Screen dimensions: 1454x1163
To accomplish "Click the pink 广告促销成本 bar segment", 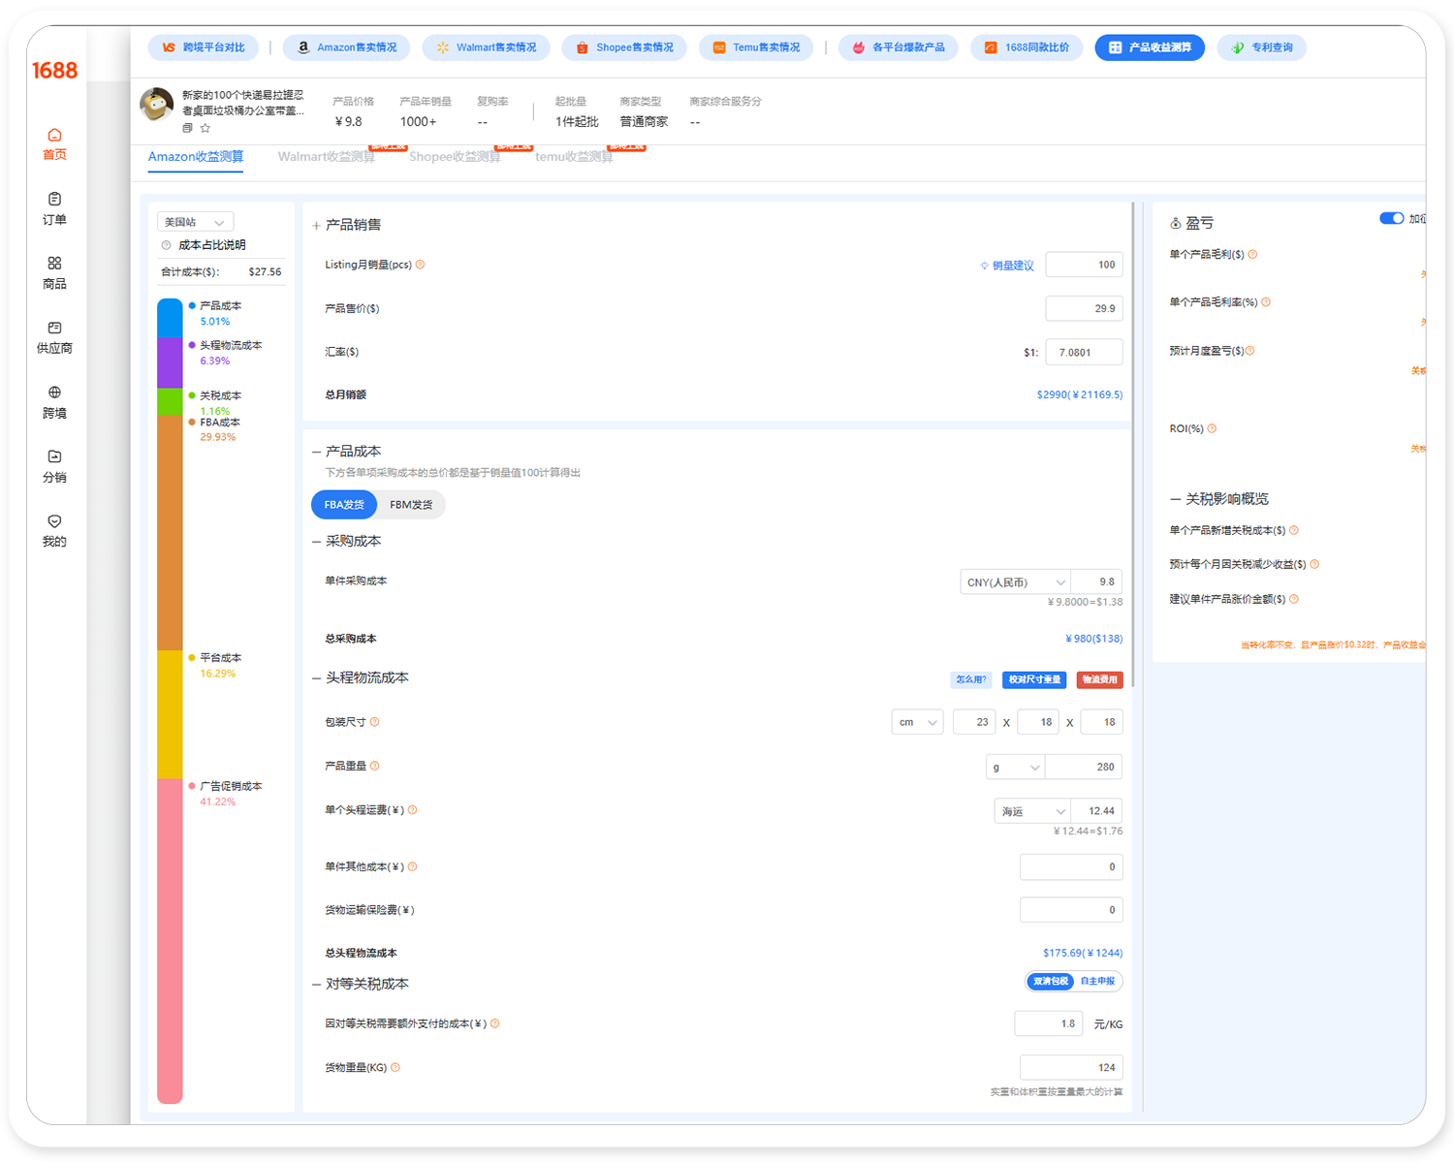I will [170, 940].
